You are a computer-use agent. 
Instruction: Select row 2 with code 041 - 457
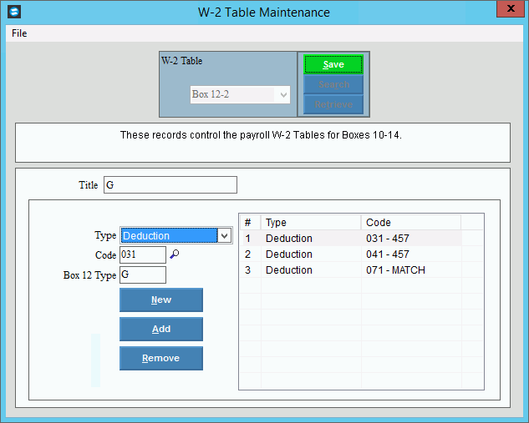coord(349,254)
